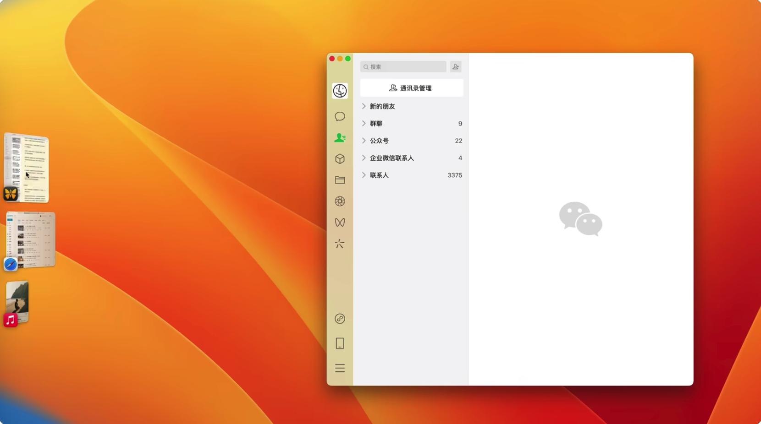This screenshot has width=761, height=424.
Task: Open 通讯录管理 contacts management
Action: coord(411,87)
